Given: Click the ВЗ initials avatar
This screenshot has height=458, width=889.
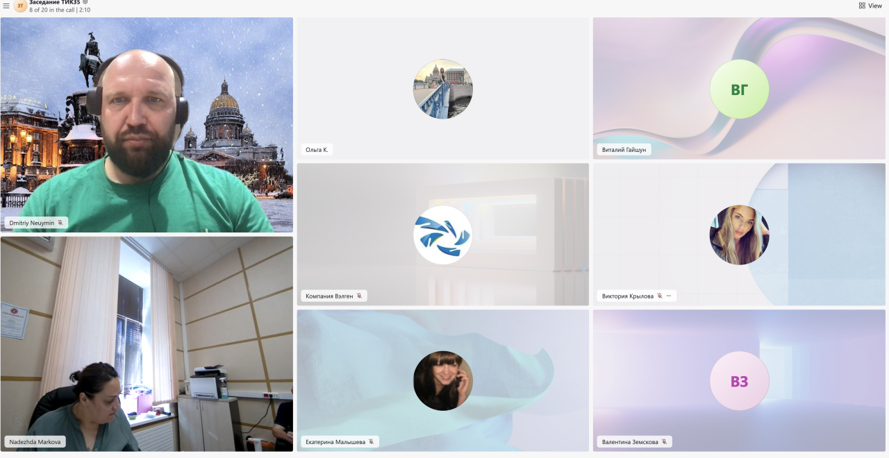Looking at the screenshot, I should (x=739, y=381).
